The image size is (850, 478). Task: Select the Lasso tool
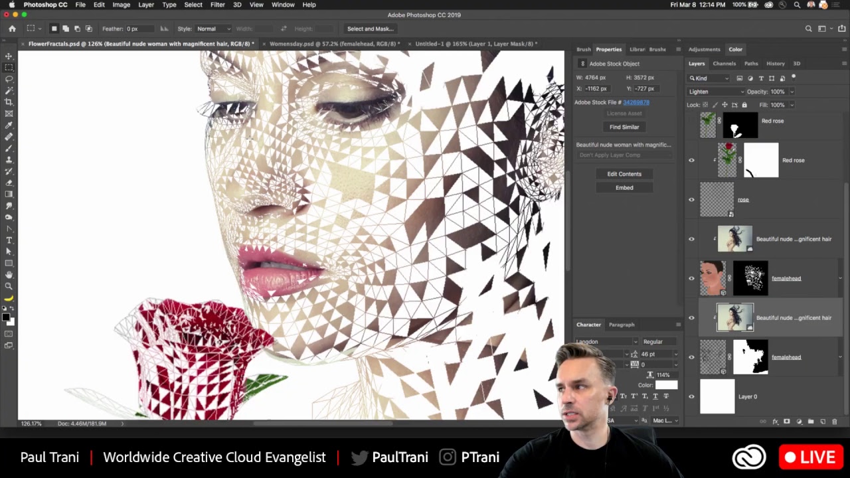click(9, 79)
